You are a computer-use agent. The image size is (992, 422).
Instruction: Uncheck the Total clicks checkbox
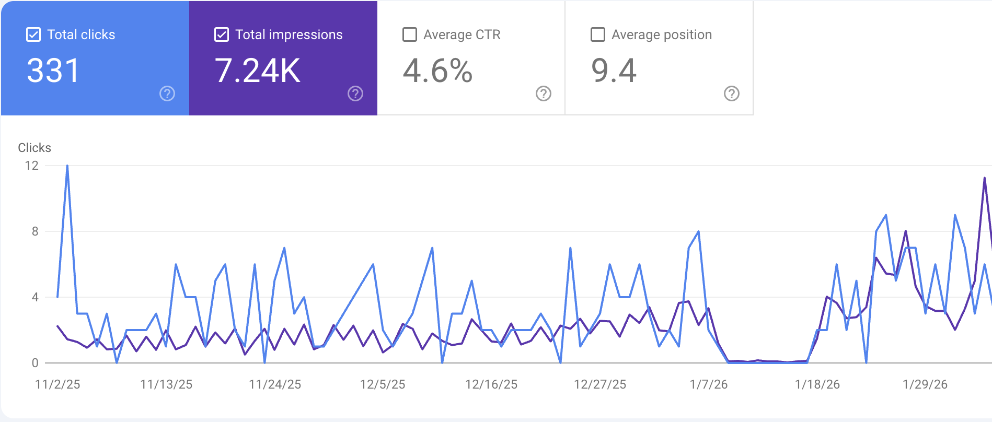pyautogui.click(x=33, y=35)
